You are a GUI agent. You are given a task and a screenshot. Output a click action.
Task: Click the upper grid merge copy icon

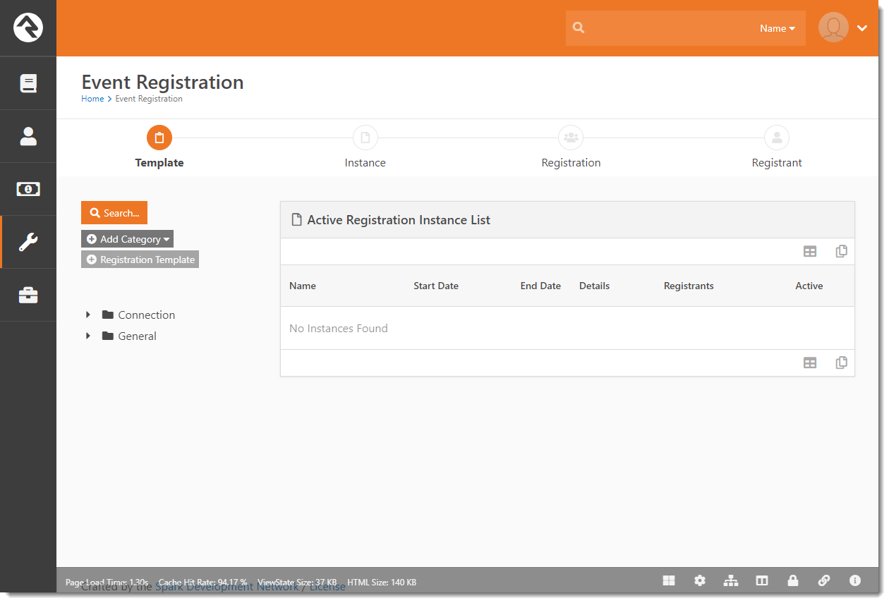841,251
